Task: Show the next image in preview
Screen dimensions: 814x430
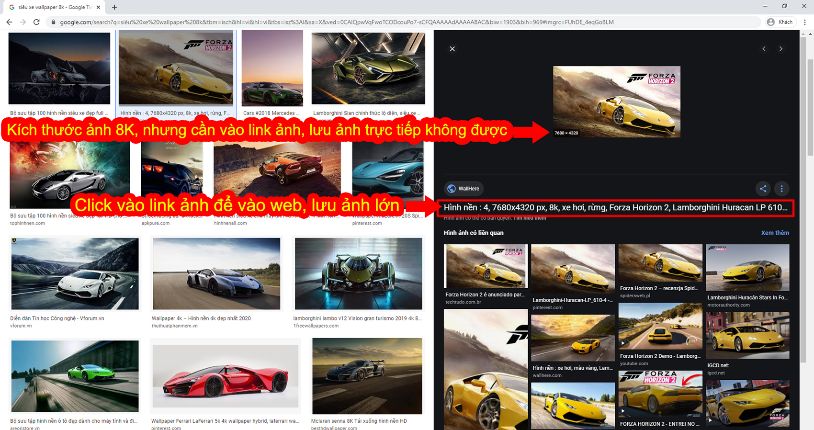Action: 781,49
